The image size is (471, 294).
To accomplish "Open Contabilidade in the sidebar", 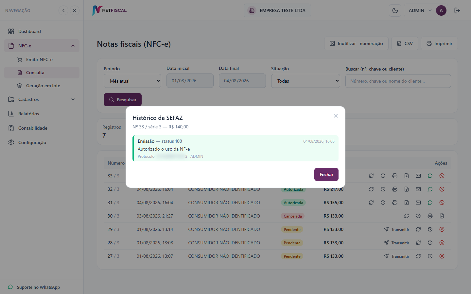I will (x=42, y=128).
